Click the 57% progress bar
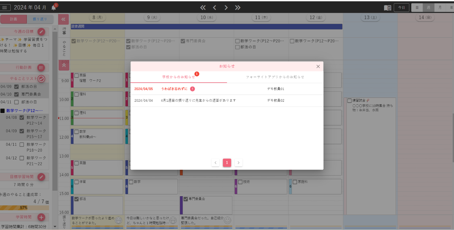 tap(24, 208)
